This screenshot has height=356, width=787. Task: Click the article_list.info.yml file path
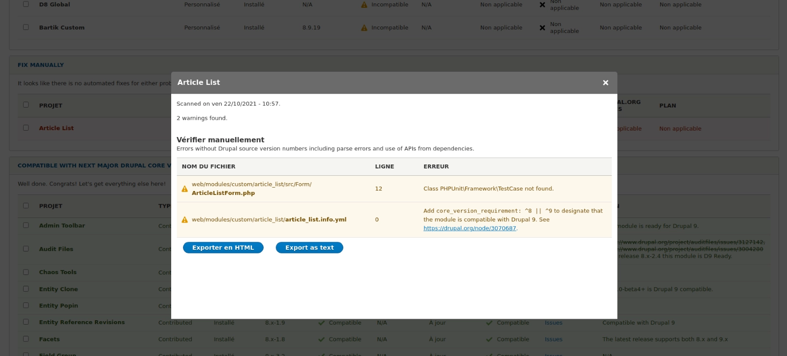(269, 220)
